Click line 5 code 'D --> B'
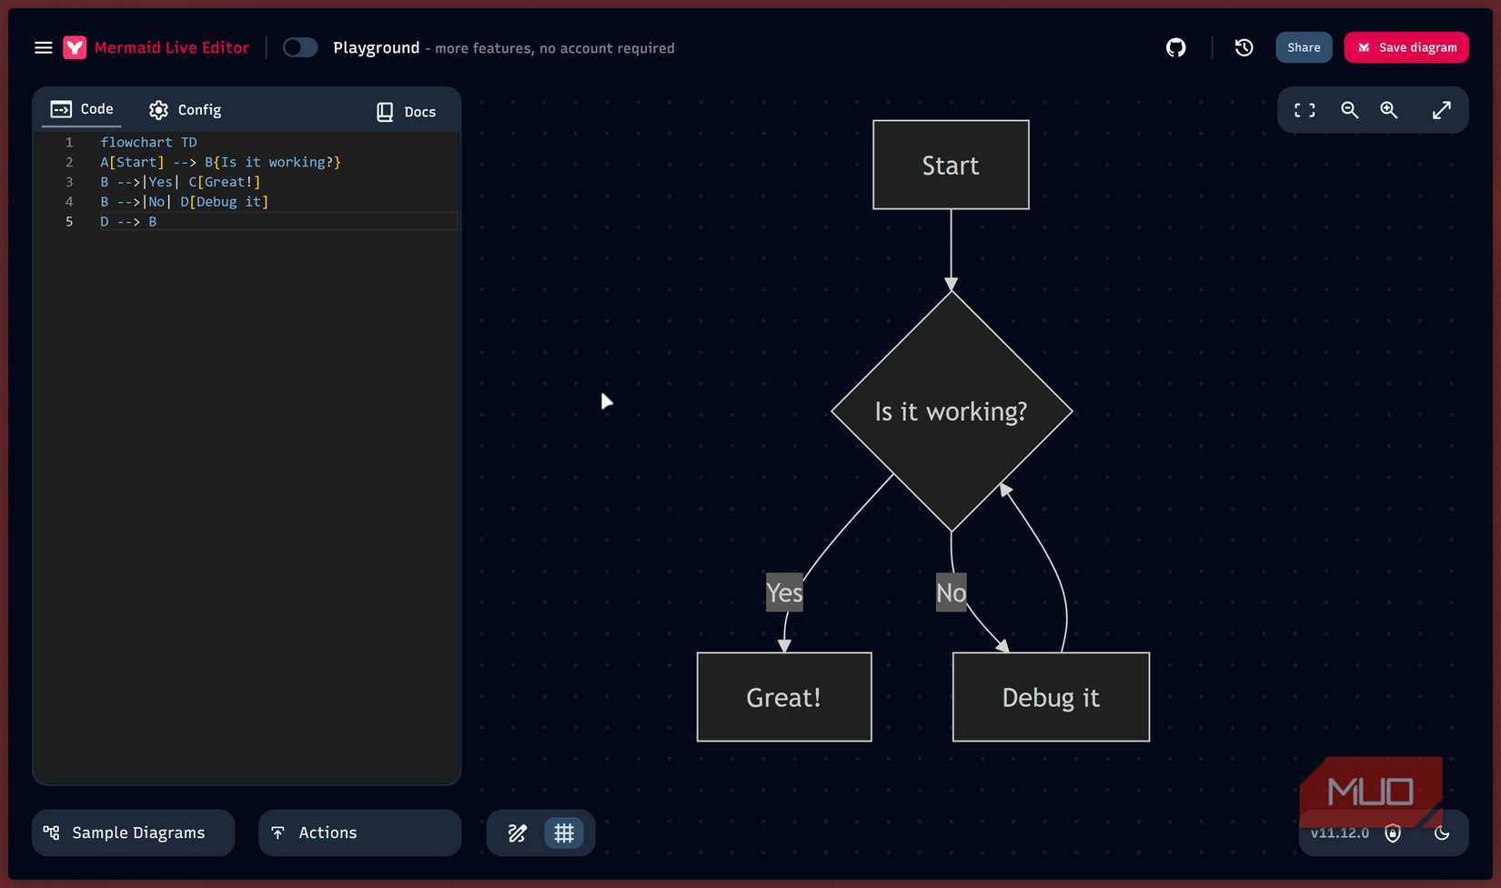The height and width of the screenshot is (888, 1501). (128, 221)
